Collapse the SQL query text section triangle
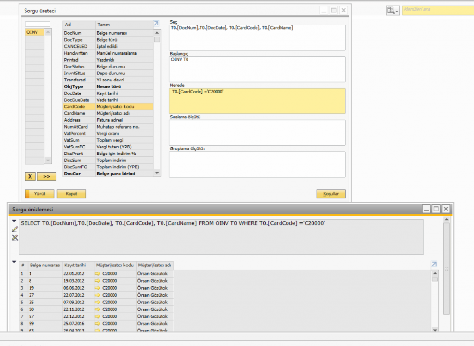Image resolution: width=474 pixels, height=346 pixels. tap(14, 221)
